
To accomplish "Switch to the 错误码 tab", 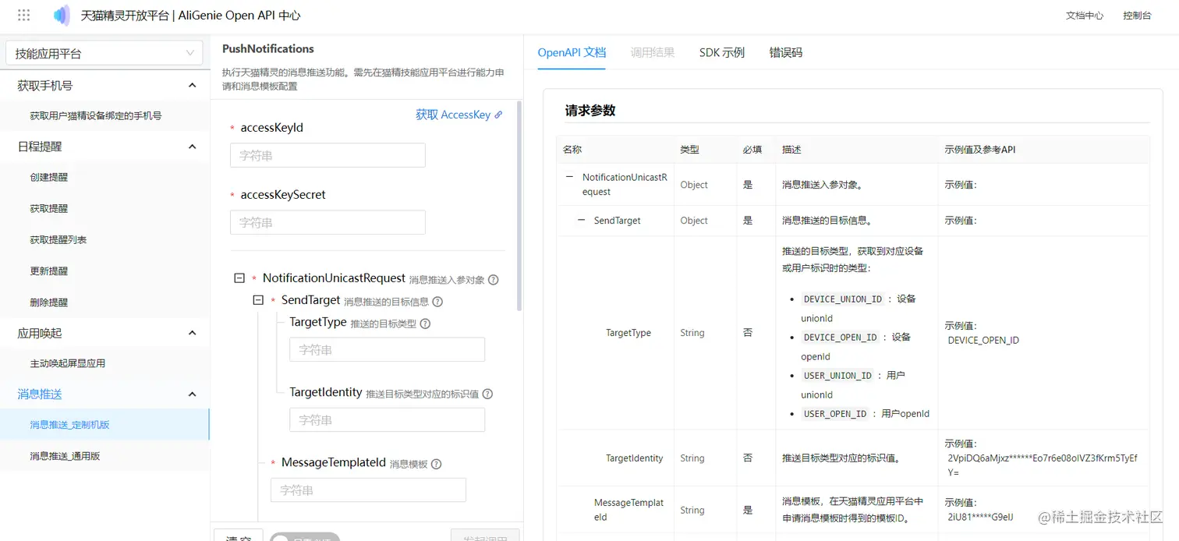I will [785, 52].
